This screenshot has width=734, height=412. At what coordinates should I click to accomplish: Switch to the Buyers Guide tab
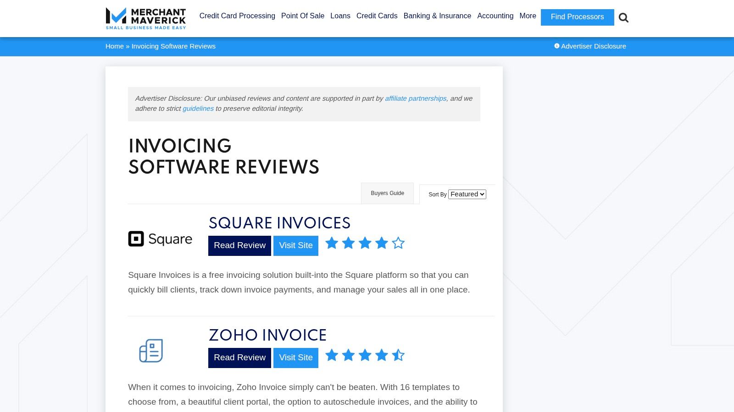388,193
